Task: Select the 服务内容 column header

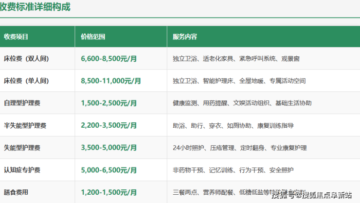Action: pyautogui.click(x=185, y=36)
